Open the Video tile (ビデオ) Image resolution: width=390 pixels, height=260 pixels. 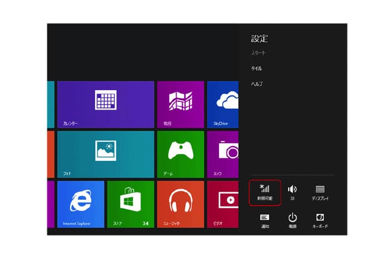223,204
